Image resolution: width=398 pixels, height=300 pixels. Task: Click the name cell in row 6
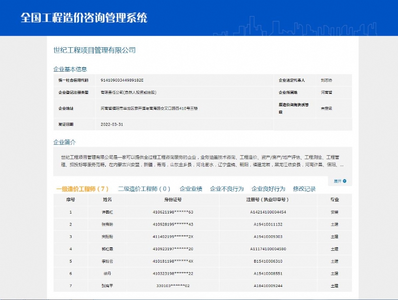[x=107, y=274]
